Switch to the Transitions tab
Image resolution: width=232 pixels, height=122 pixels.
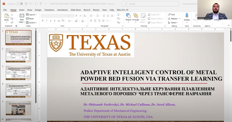49,10
